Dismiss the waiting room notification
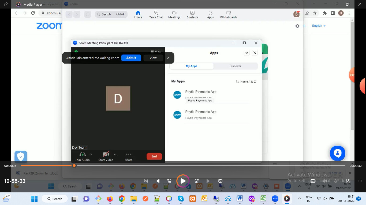This screenshot has height=205, width=366. click(168, 58)
